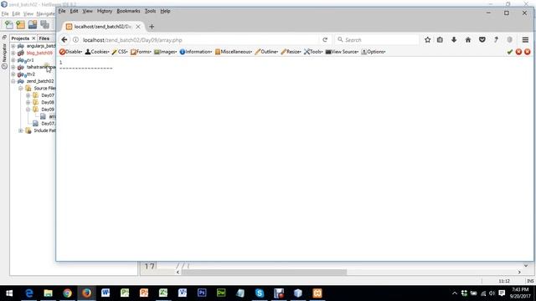Open Firefox Help menu

(x=165, y=11)
